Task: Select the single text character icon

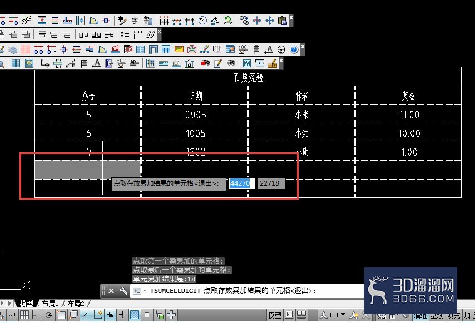Action: 135,21
